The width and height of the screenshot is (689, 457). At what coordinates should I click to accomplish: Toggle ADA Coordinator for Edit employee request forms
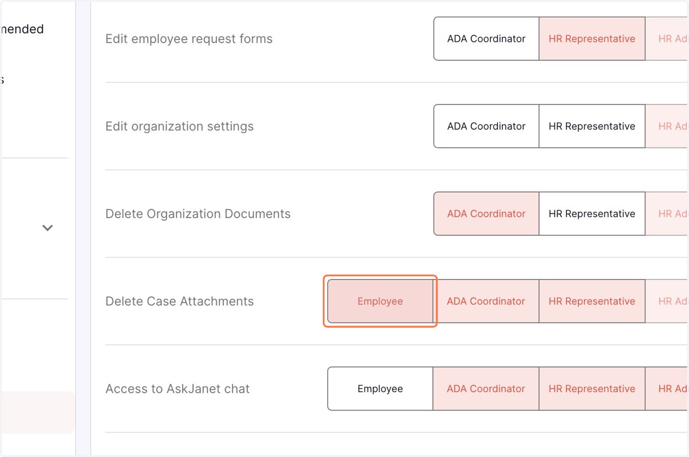(x=486, y=39)
